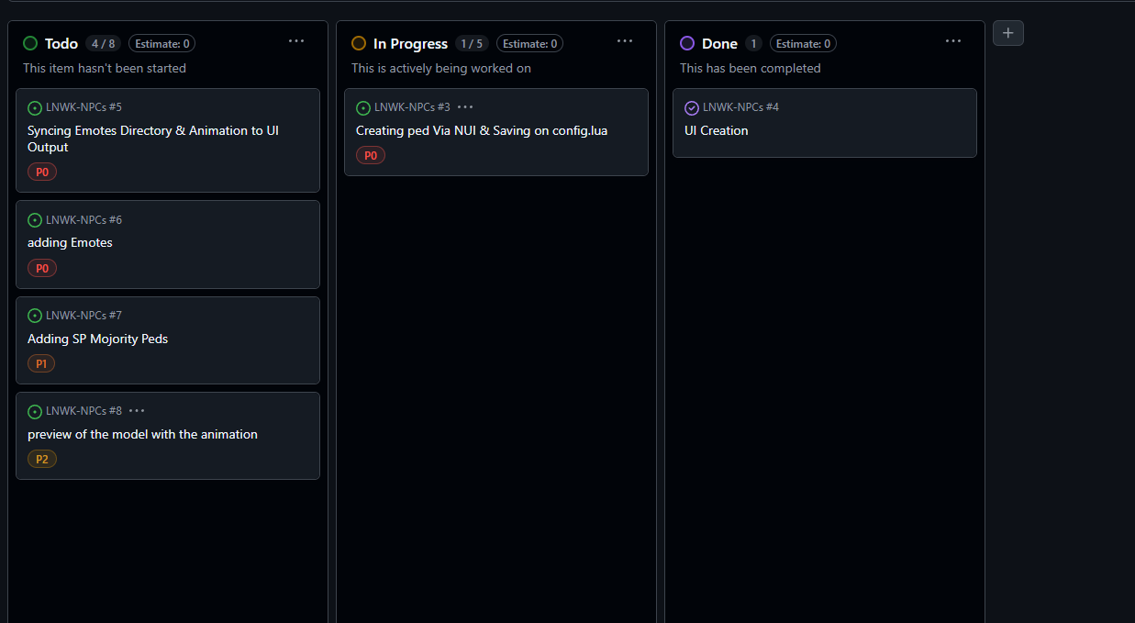Click open issue icon on LNWK-NPCs #8
This screenshot has width=1135, height=623.
point(35,412)
